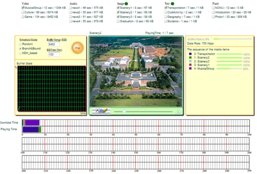Image resolution: width=257 pixels, height=174 pixels.
Task: Select the NEH_based schedule mode
Action: tap(20, 53)
